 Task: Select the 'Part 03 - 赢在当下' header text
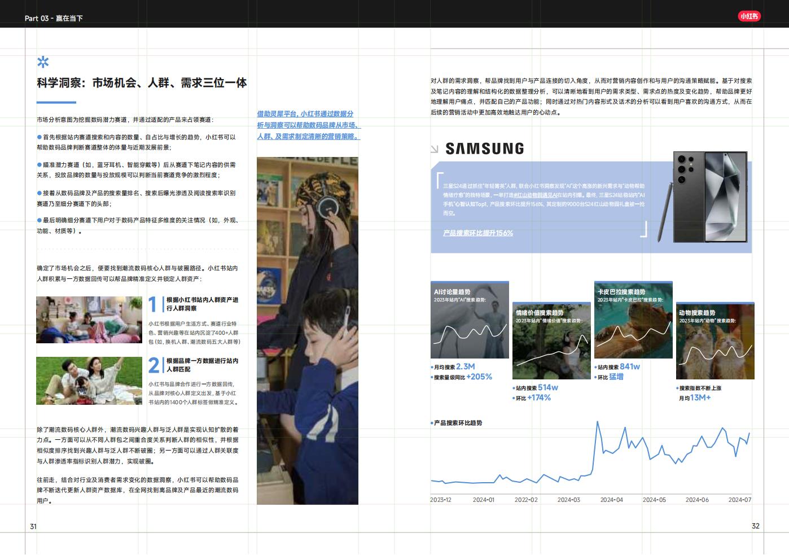(x=54, y=18)
